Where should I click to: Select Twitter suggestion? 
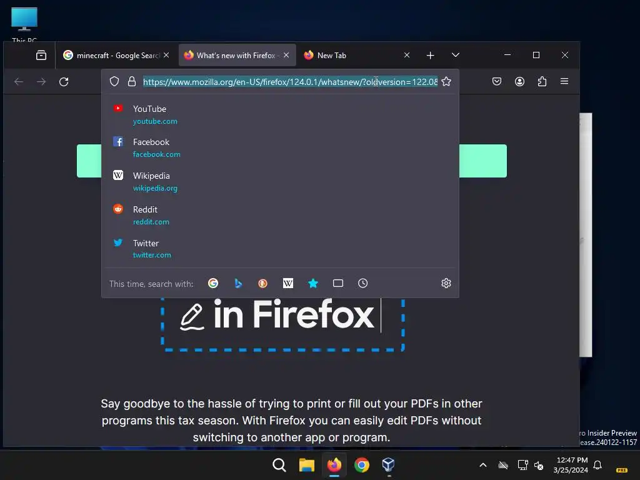tap(280, 249)
